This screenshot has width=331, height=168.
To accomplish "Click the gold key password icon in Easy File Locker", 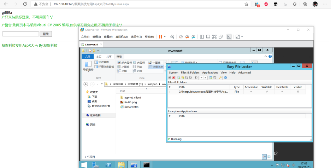I will pos(220,77).
